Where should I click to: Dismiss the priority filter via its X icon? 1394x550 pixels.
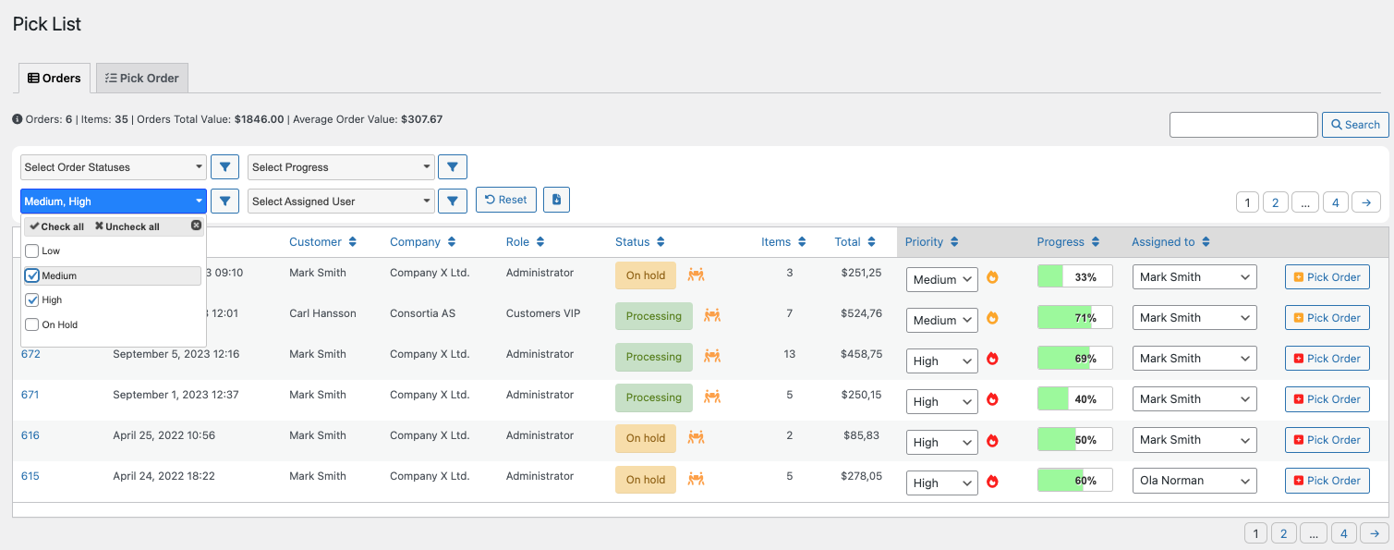pyautogui.click(x=196, y=225)
